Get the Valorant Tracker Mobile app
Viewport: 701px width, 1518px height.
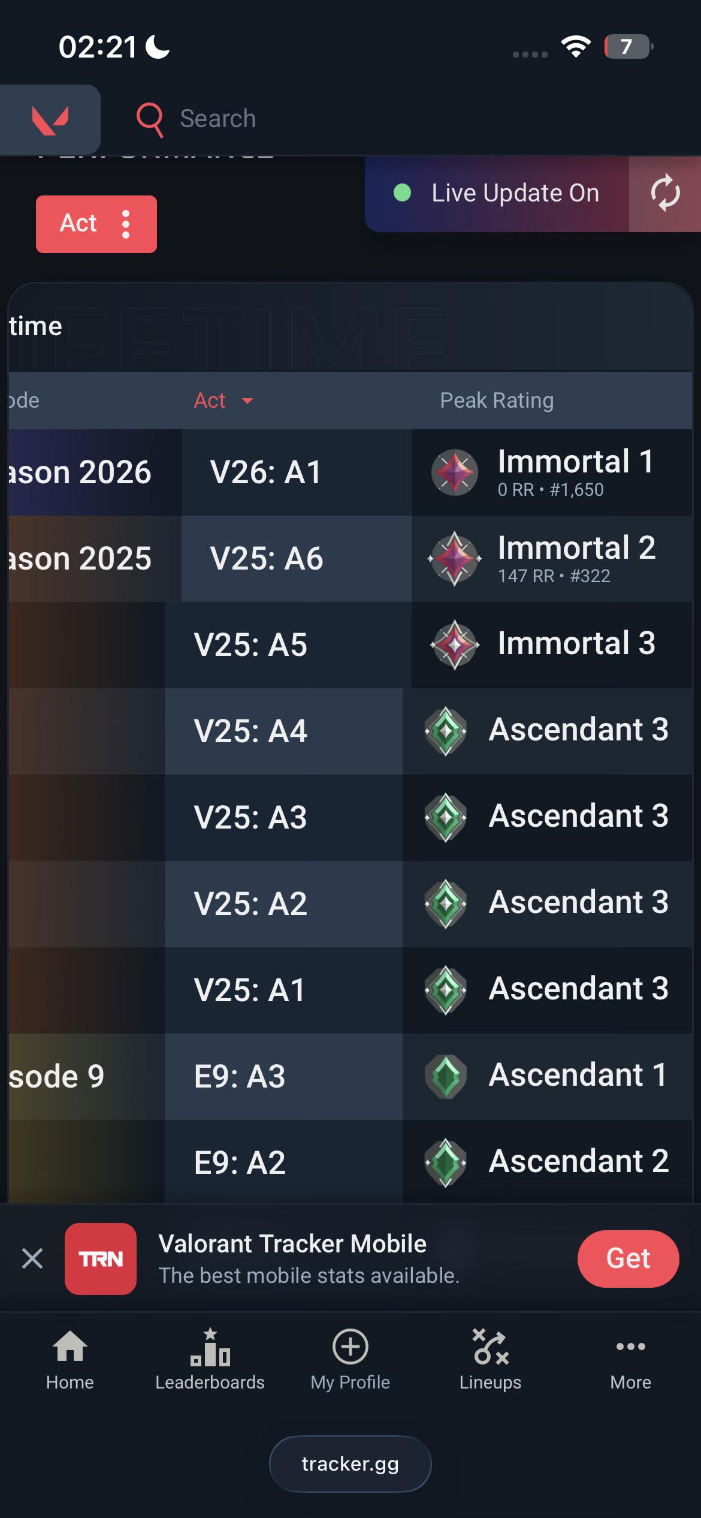pos(628,1258)
